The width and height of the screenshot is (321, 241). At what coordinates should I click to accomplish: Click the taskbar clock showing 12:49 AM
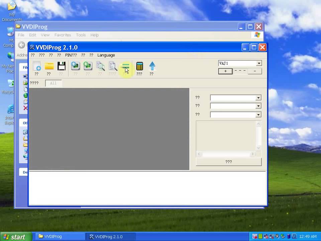pos(308,237)
